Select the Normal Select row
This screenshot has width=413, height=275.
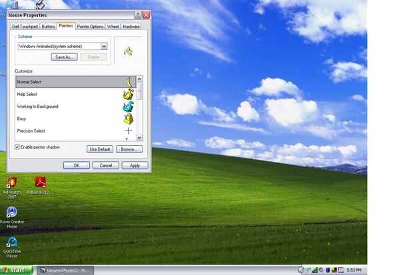pyautogui.click(x=75, y=82)
